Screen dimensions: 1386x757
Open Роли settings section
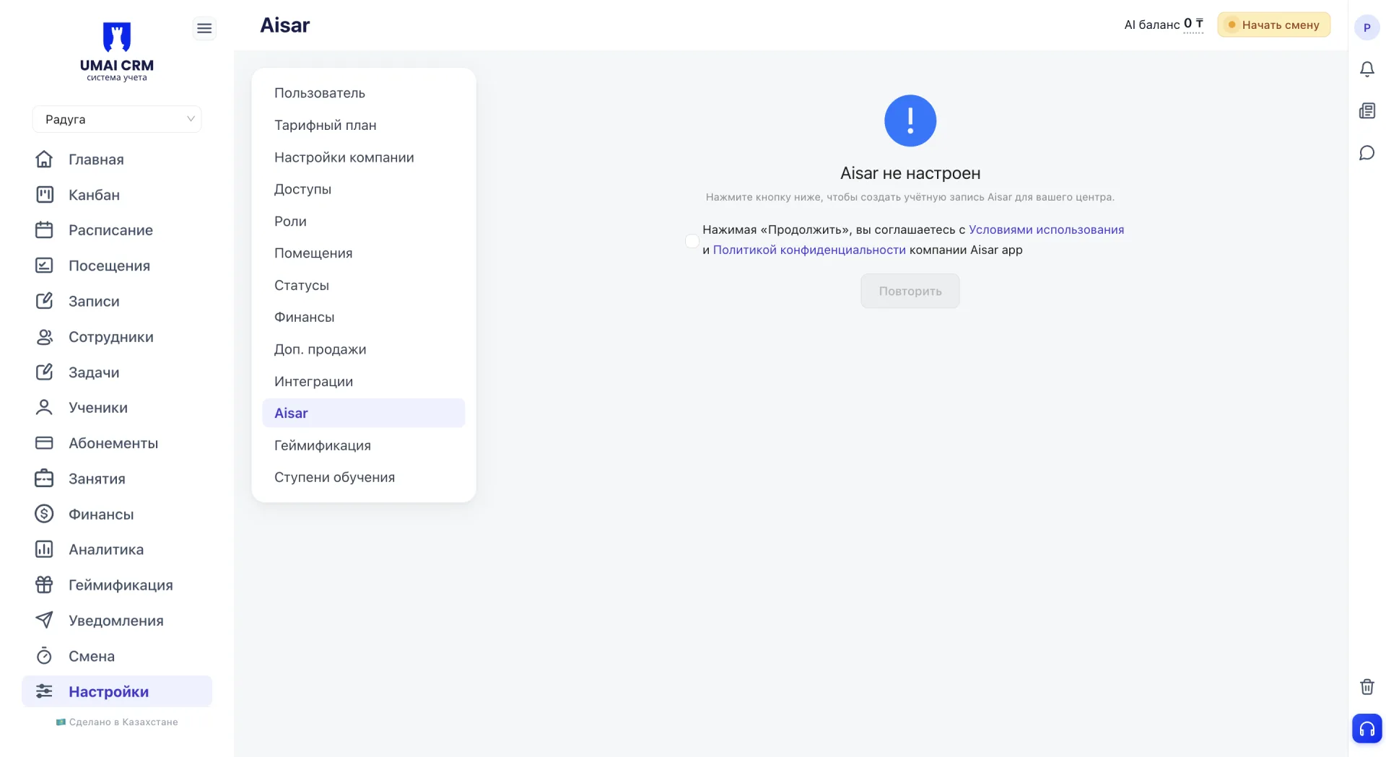tap(364, 221)
